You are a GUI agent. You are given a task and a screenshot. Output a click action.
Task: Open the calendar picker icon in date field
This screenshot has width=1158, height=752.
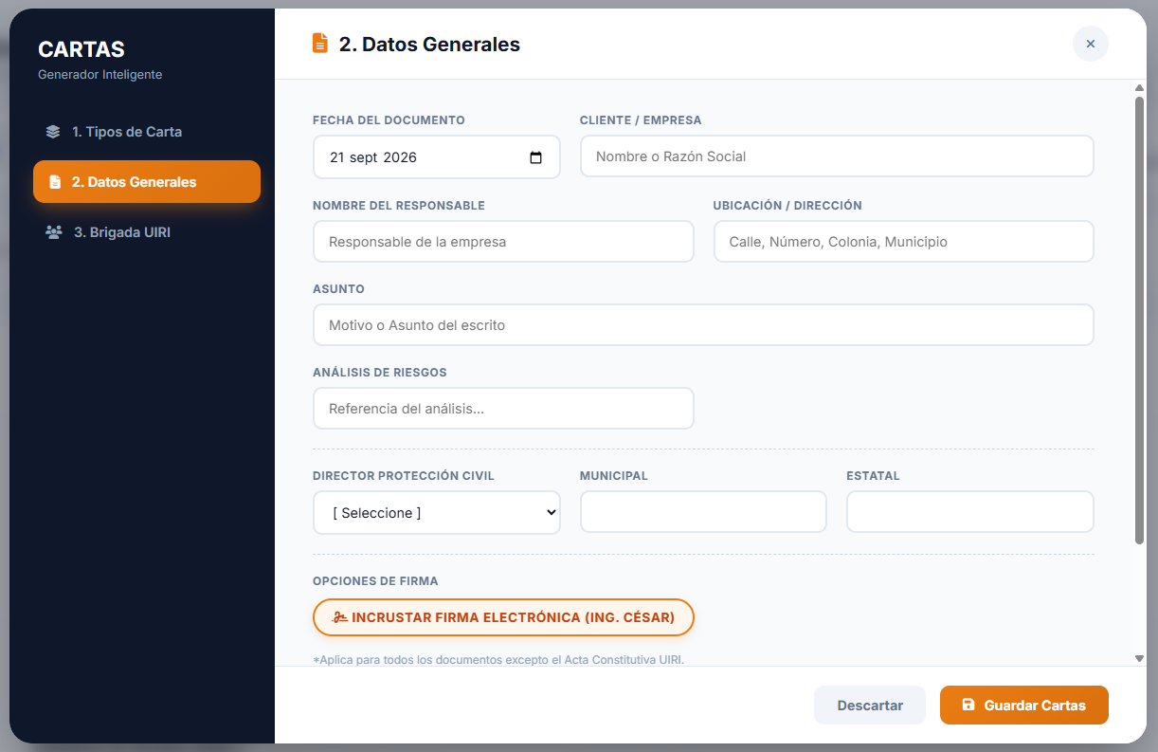pyautogui.click(x=536, y=157)
